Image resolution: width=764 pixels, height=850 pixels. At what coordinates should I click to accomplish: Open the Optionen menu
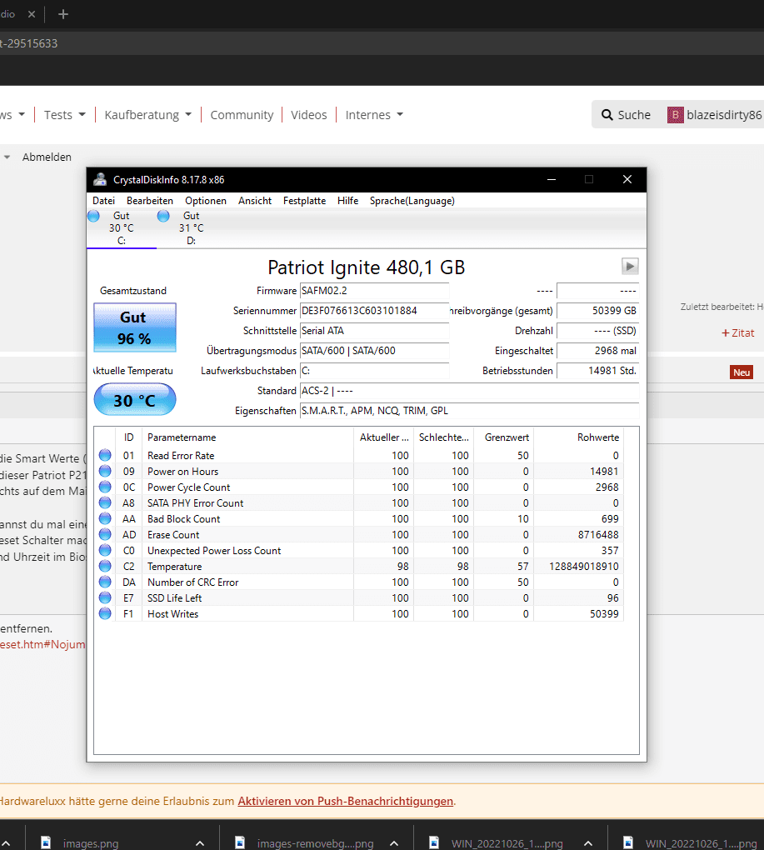(x=205, y=201)
